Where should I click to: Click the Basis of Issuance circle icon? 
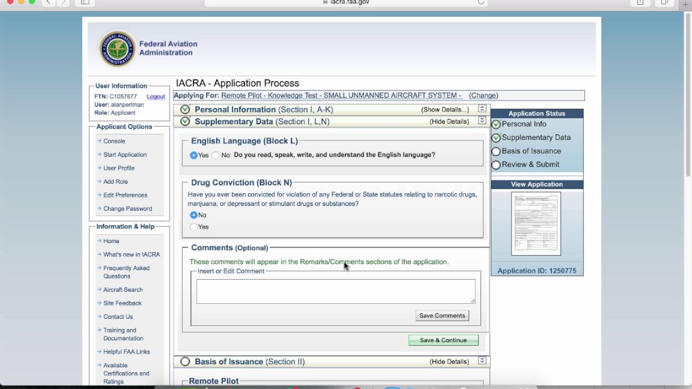tap(185, 361)
